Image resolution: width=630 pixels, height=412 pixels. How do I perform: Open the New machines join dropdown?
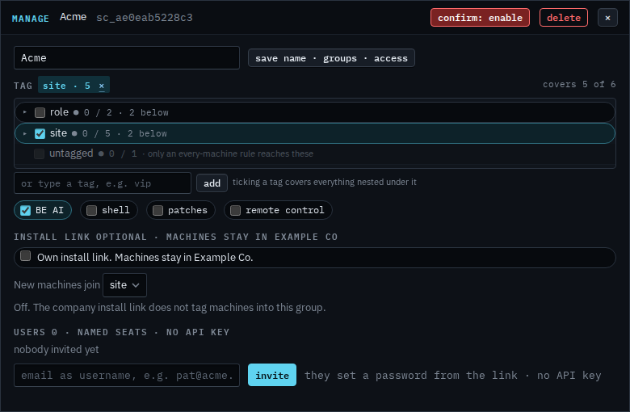[x=124, y=285]
